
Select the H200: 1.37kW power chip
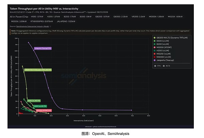[53, 17]
